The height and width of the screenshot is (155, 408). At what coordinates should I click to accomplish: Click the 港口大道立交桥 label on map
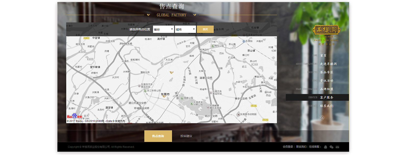[x=137, y=103]
